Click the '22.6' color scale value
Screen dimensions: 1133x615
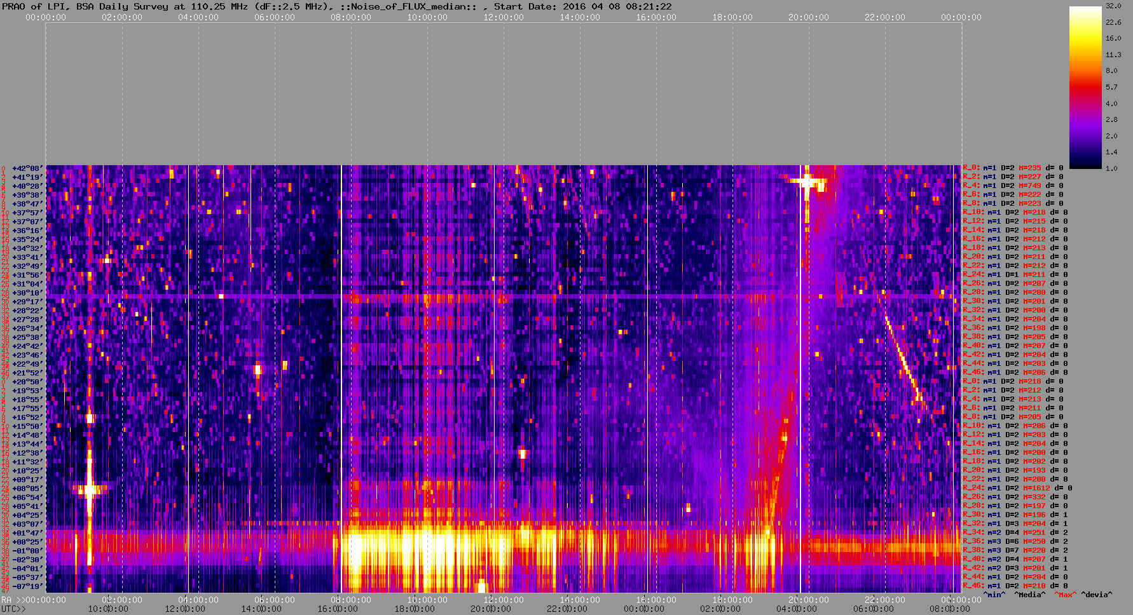[x=1113, y=22]
